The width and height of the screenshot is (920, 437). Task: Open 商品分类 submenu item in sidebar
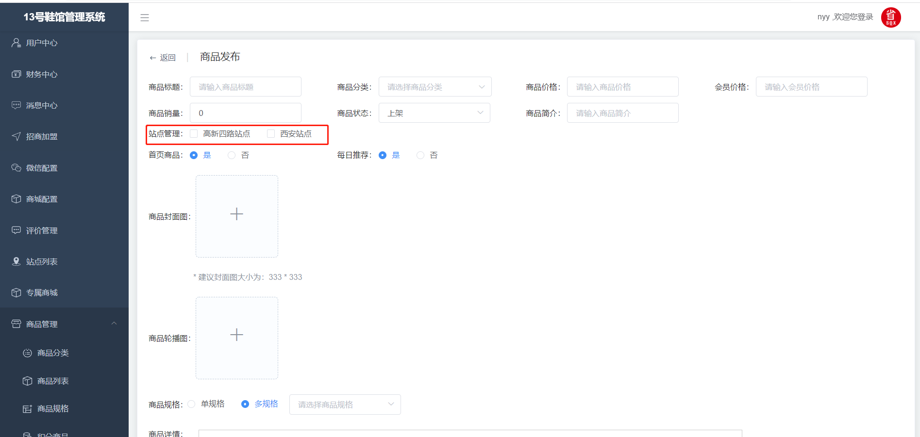pyautogui.click(x=53, y=353)
